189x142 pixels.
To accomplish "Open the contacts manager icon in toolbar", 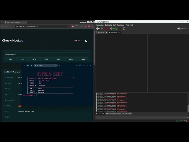I will click(117, 28).
